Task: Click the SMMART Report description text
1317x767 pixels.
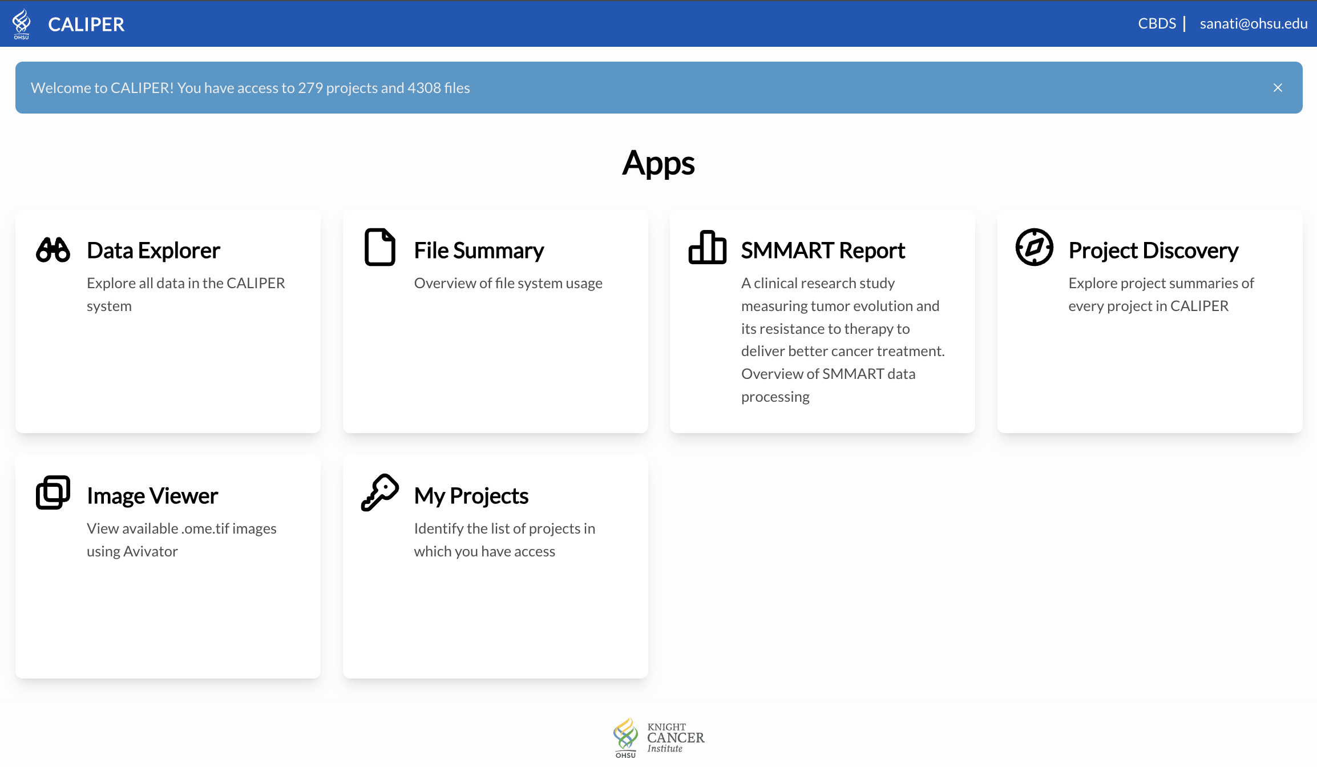Action: click(x=842, y=340)
